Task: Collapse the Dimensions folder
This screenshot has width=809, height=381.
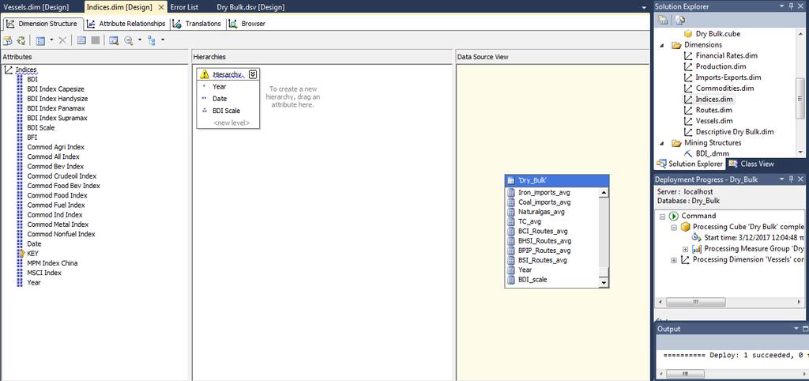Action: pos(663,45)
